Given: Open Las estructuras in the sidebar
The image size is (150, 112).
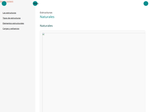Looking at the screenshot, I should pyautogui.click(x=9, y=13).
